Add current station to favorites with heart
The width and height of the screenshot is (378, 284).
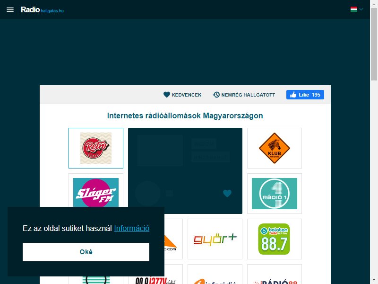227,193
